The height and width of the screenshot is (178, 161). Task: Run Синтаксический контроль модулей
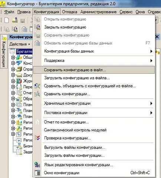94,130
